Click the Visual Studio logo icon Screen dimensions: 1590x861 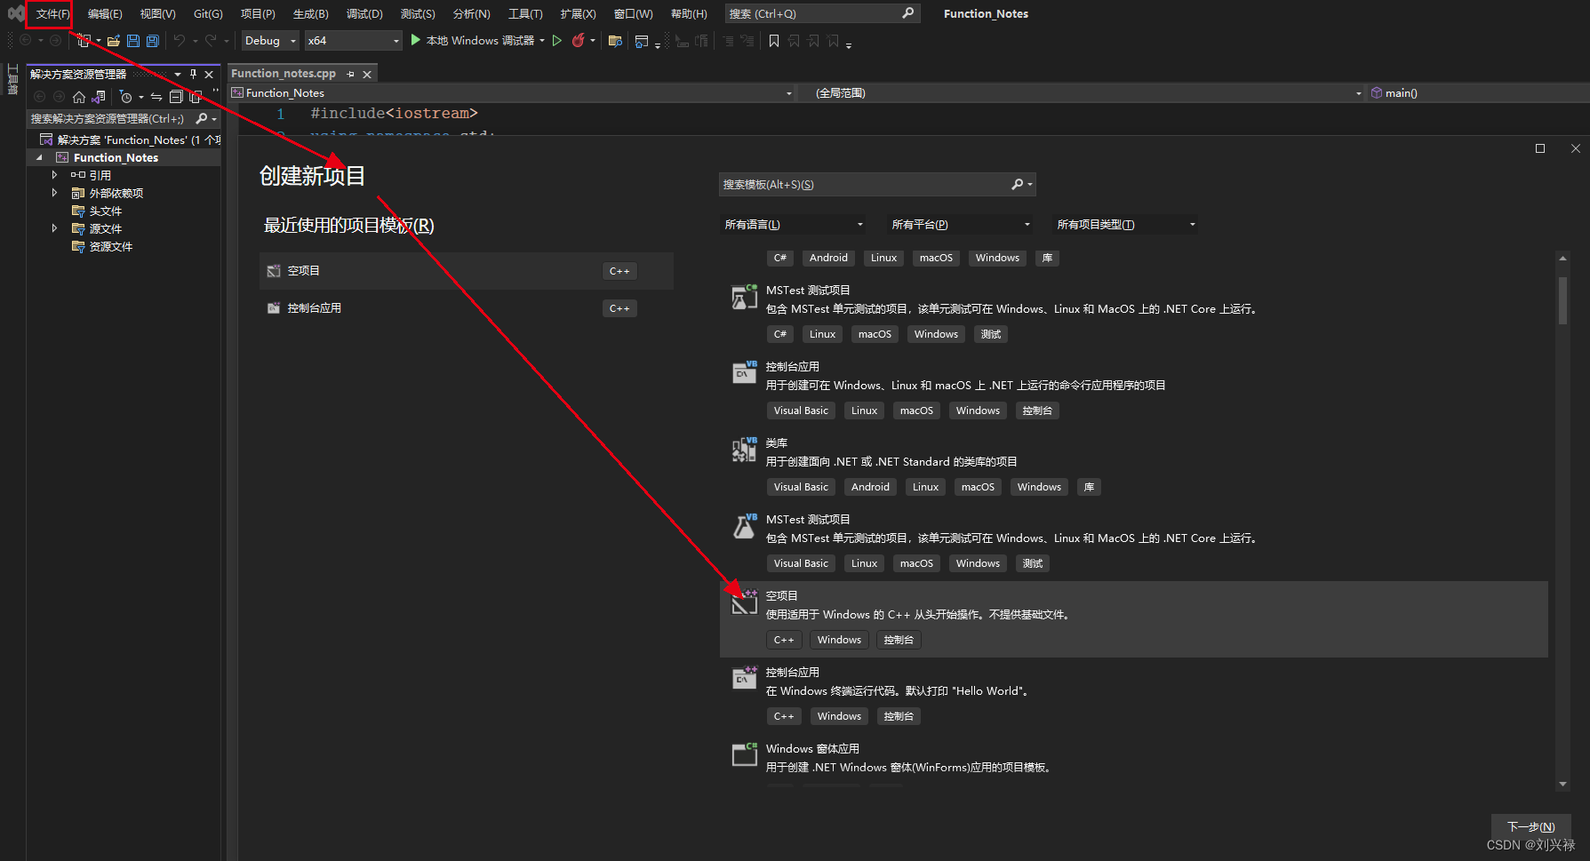(x=16, y=13)
